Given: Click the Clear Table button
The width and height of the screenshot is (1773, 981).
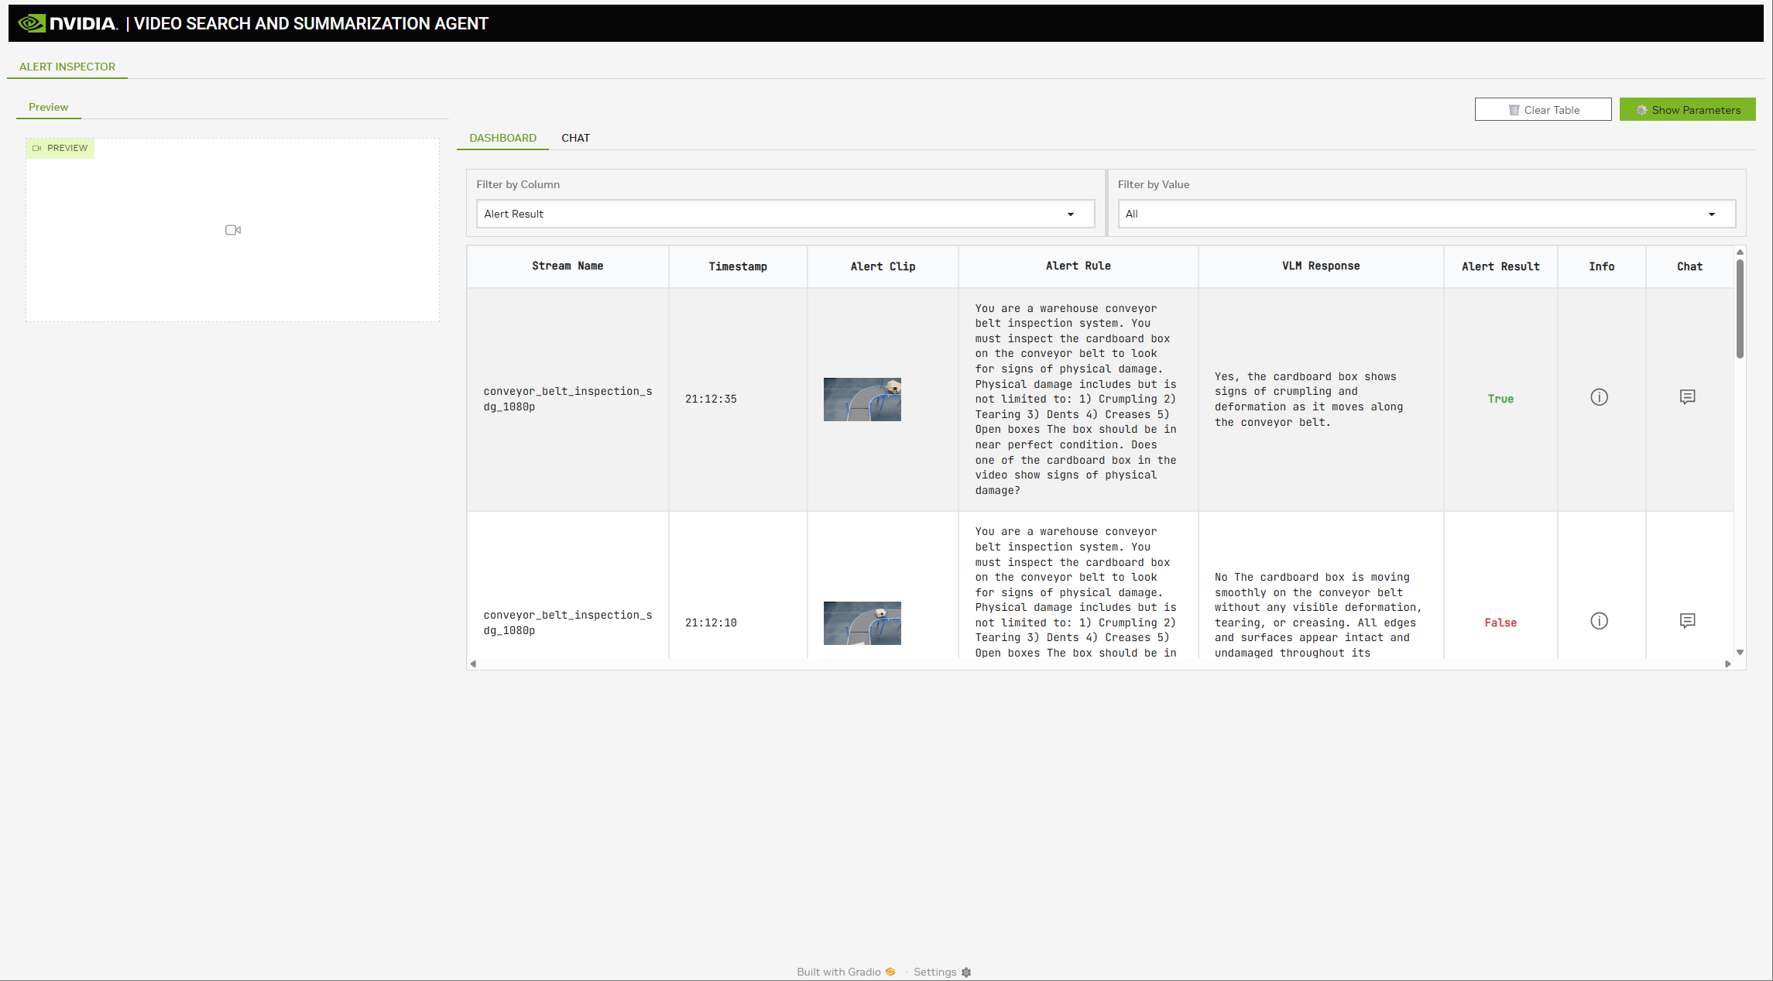Looking at the screenshot, I should pos(1542,110).
